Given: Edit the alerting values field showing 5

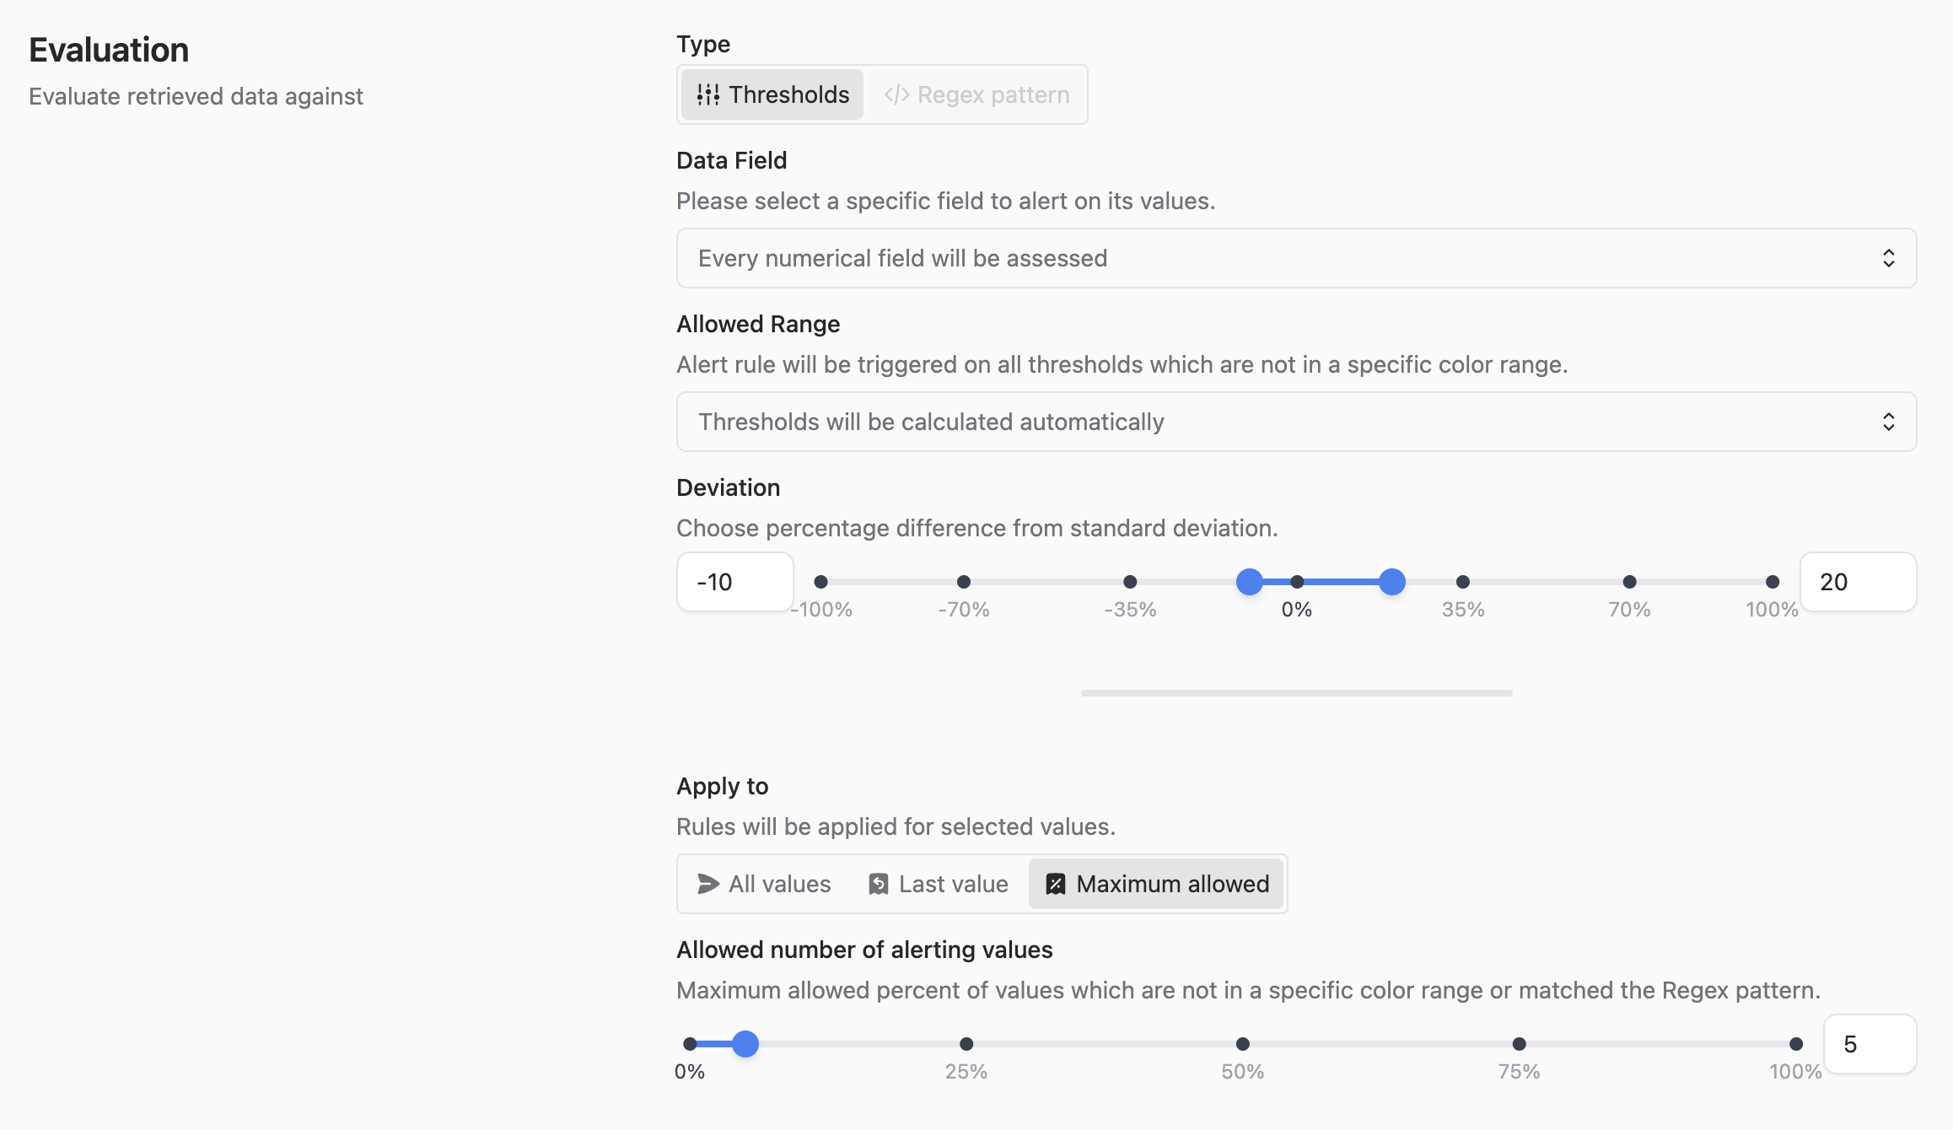Looking at the screenshot, I should [x=1870, y=1044].
